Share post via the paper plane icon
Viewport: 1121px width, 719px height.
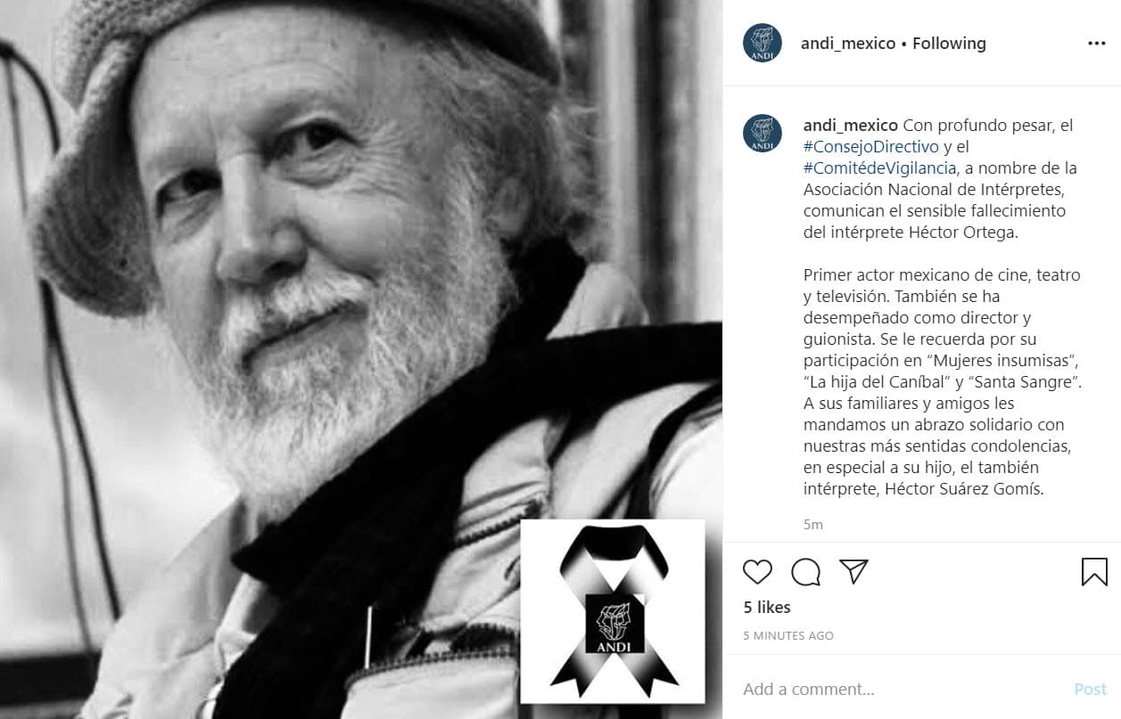click(x=853, y=571)
